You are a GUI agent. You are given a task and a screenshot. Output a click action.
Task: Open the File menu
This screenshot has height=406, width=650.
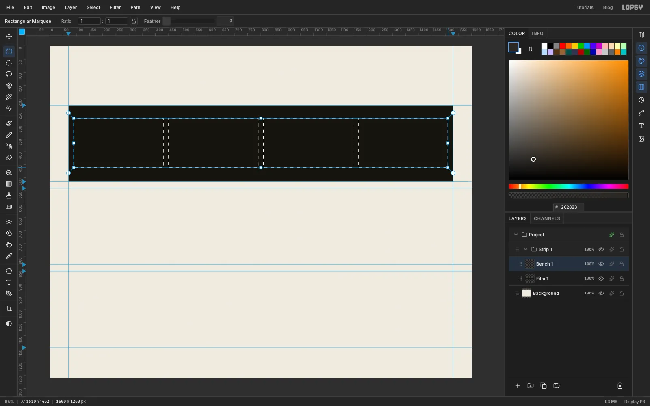pos(10,7)
